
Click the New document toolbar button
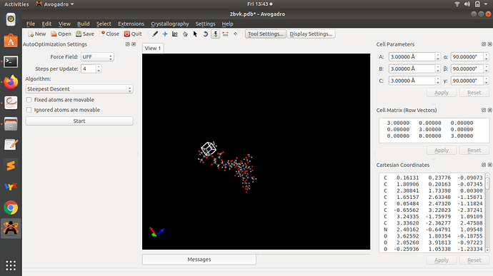coord(36,34)
